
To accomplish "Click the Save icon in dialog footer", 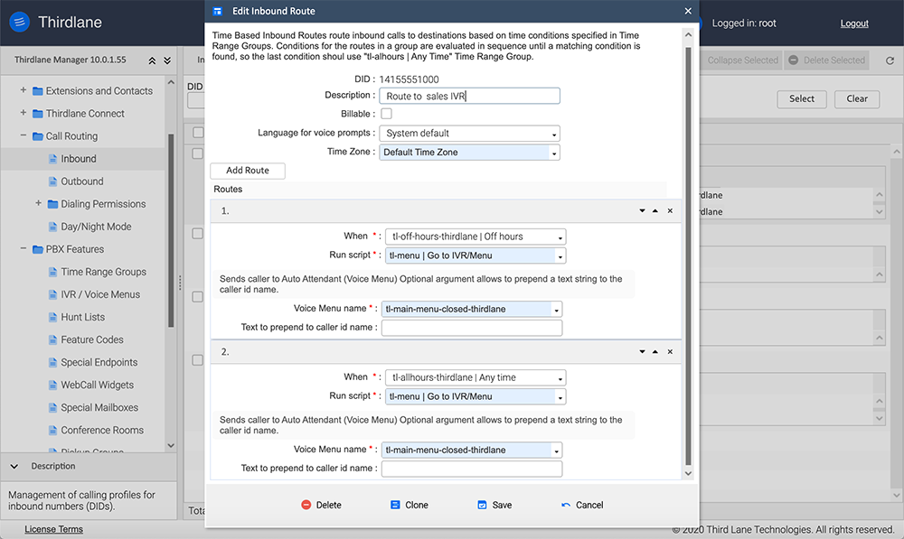I will [x=482, y=506].
